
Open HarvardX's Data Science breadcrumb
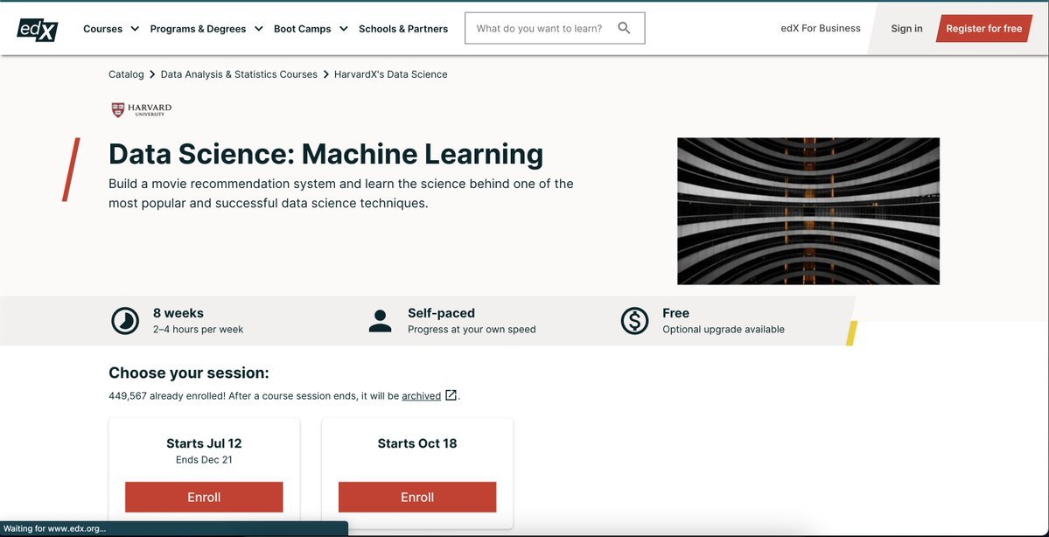point(391,74)
